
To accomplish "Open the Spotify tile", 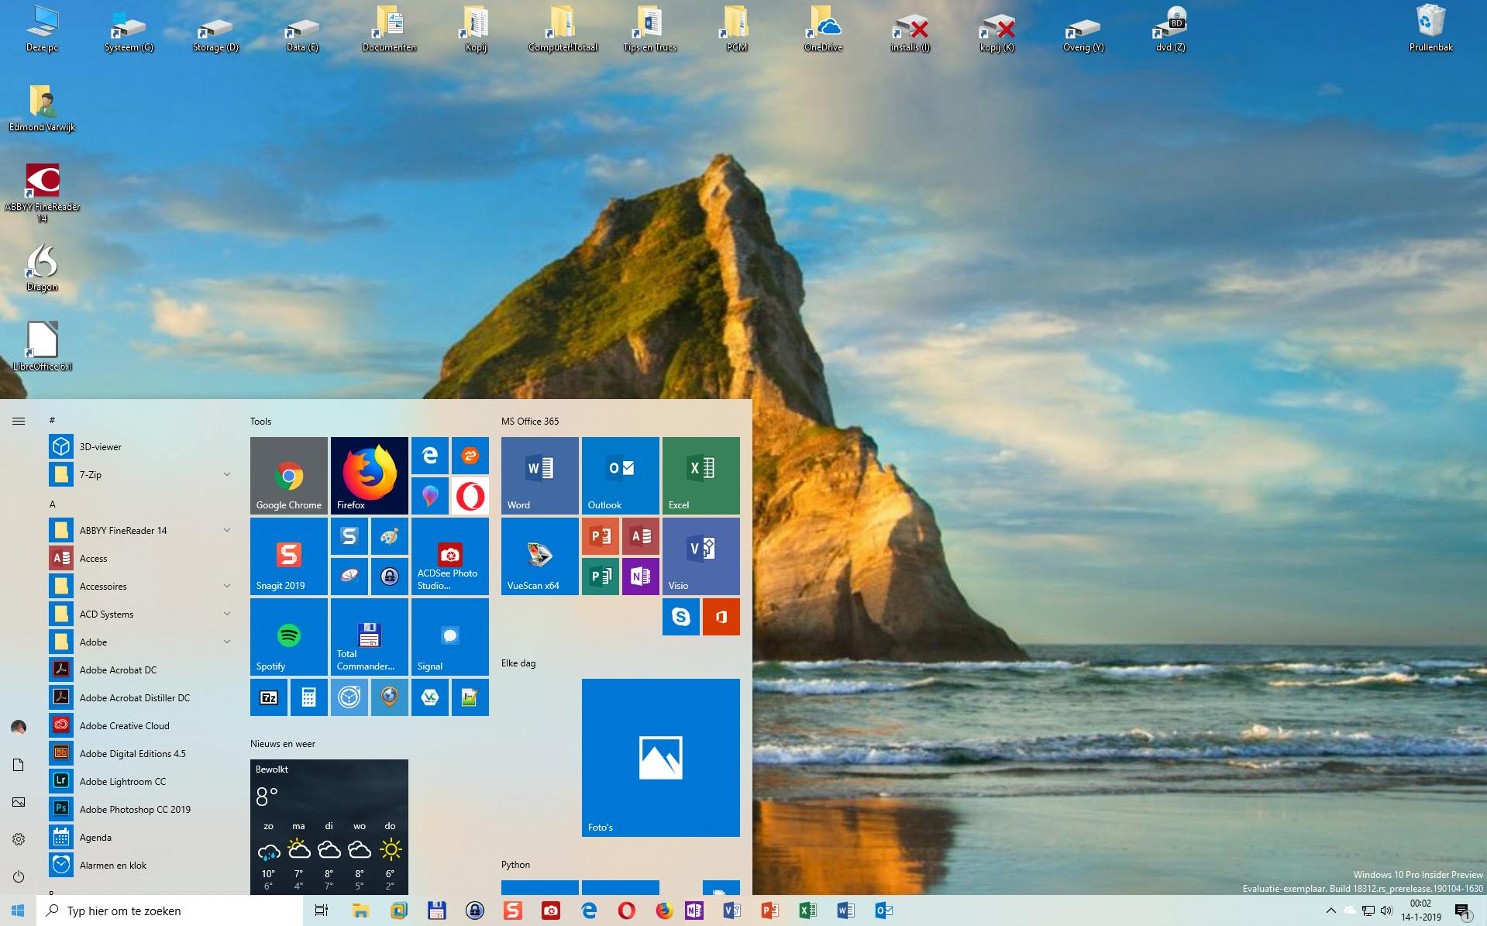I will [x=288, y=636].
